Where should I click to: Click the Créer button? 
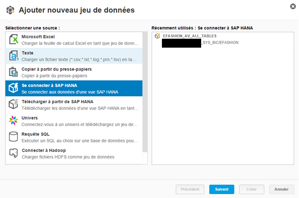(251, 189)
